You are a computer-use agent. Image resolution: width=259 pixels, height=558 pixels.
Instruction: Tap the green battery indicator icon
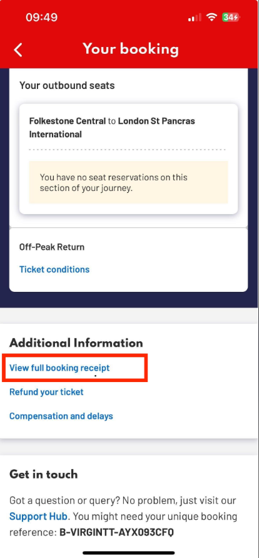(x=231, y=17)
